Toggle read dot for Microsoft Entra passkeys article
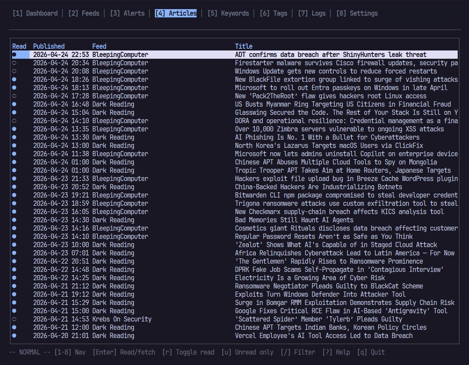Image resolution: width=469 pixels, height=365 pixels. click(14, 87)
